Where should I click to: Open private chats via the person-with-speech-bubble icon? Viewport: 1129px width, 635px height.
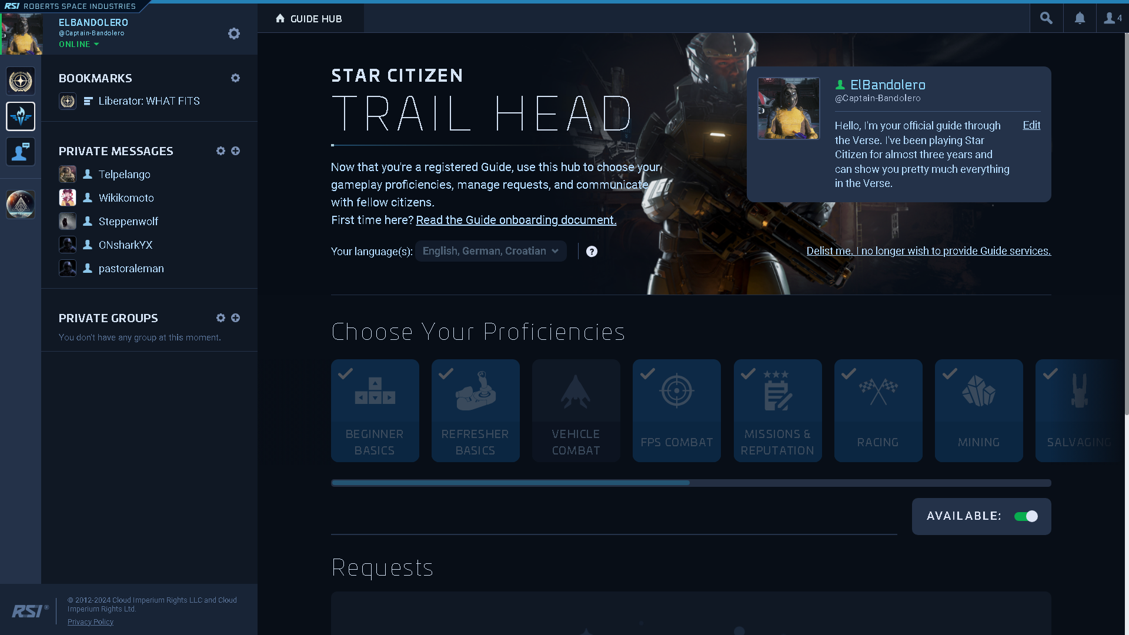20,151
